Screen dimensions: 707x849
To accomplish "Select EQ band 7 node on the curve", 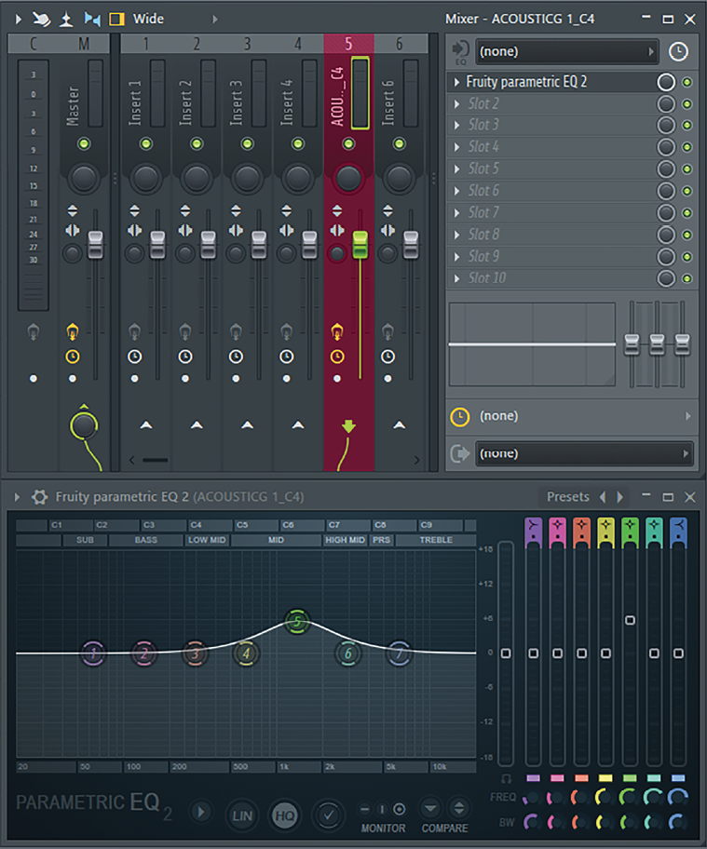I will click(399, 653).
